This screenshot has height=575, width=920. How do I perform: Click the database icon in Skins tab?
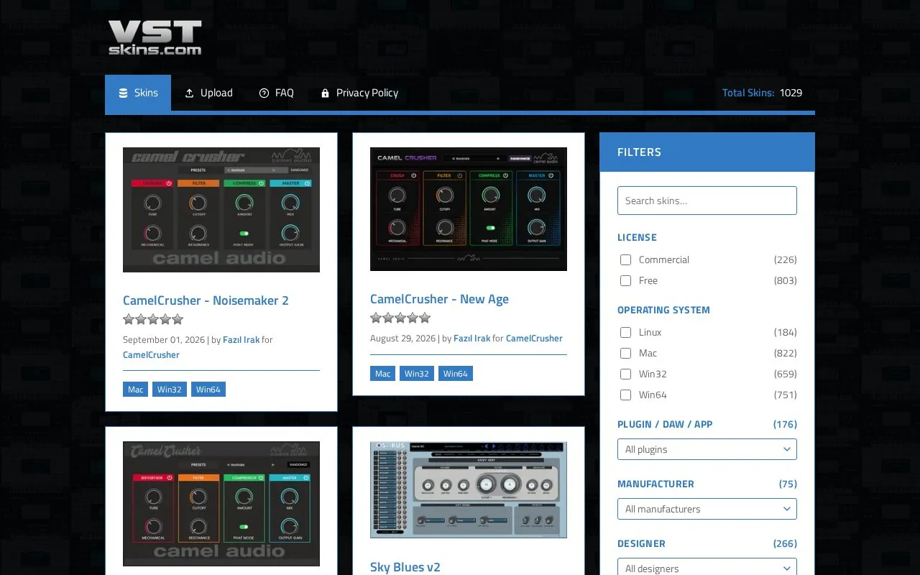123,93
